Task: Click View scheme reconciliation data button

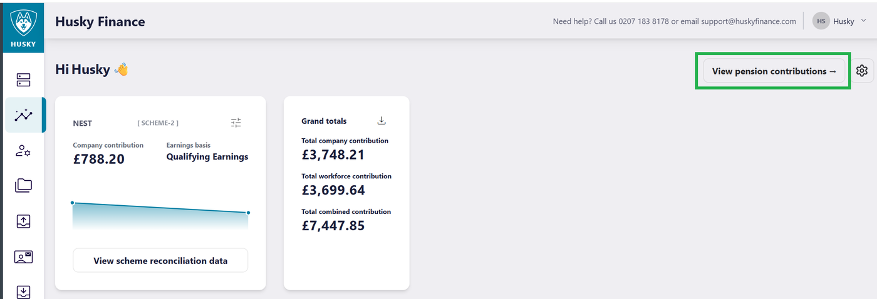Action: (x=160, y=261)
